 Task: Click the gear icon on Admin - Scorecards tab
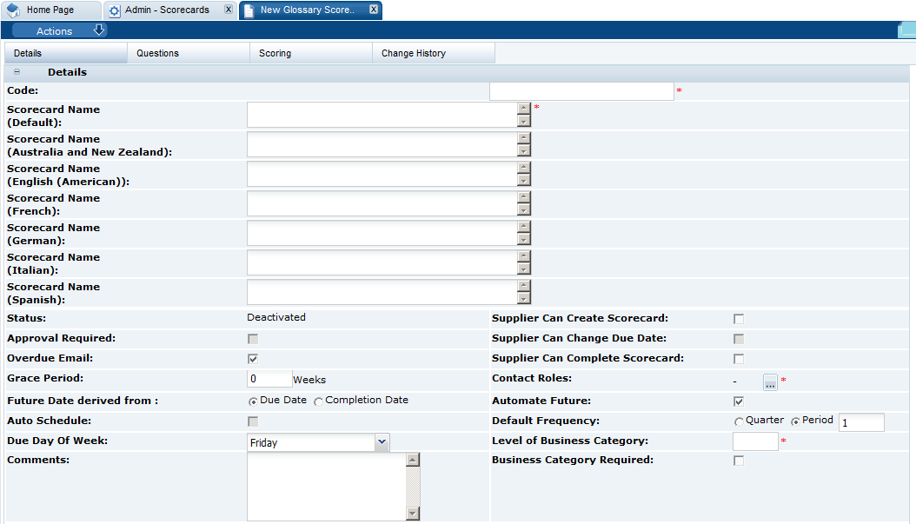tap(115, 10)
